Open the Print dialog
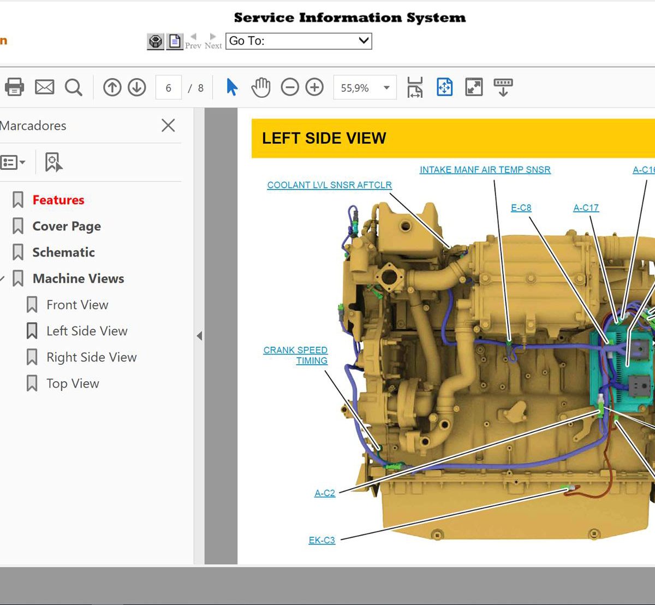 click(x=15, y=86)
